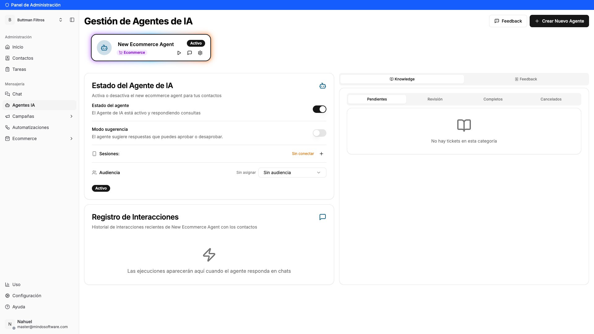This screenshot has height=334, width=594.
Task: Open Ayuda help in the sidebar
Action: (x=39, y=307)
